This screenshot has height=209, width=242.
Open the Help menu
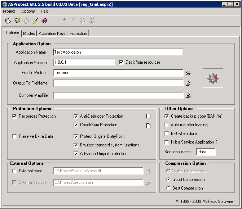tap(45, 11)
